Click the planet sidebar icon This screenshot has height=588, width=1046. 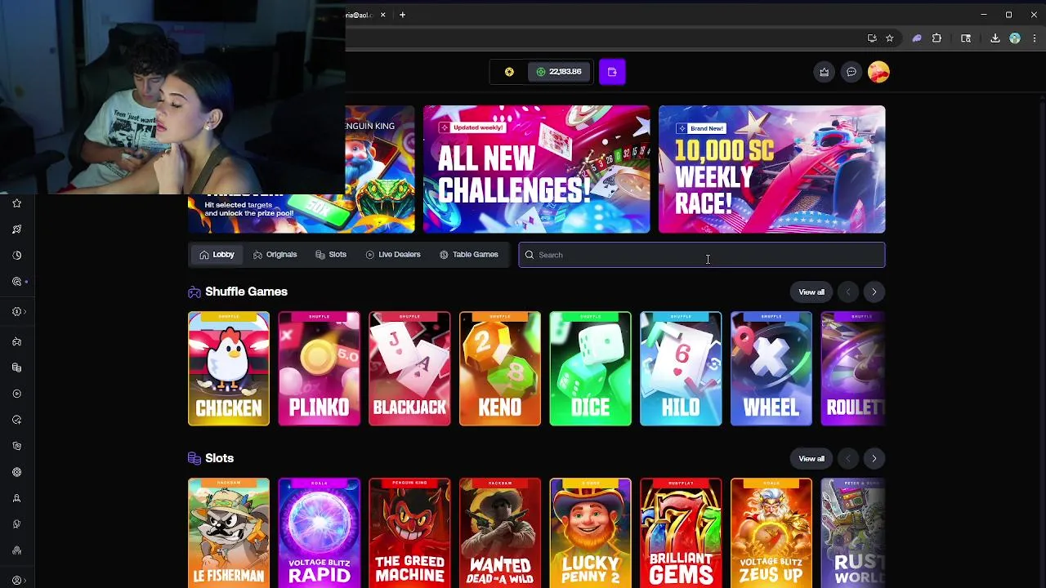[x=16, y=229]
